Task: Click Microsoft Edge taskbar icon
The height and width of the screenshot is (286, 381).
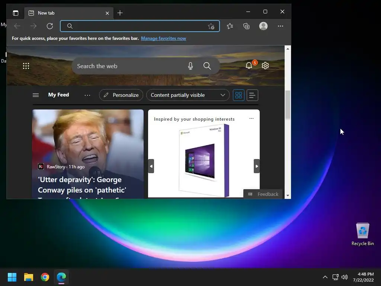Action: 61,277
